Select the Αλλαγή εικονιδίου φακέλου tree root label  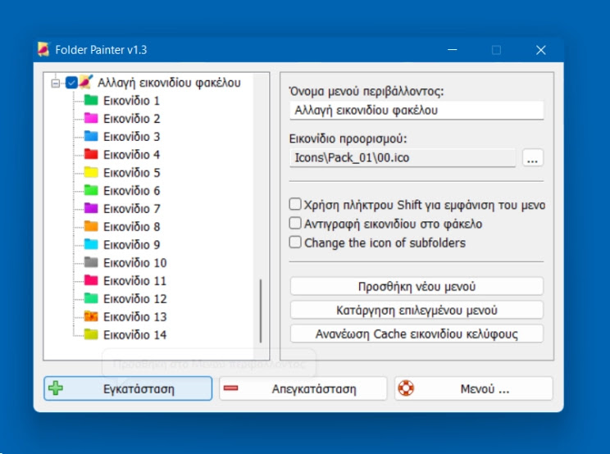point(169,83)
